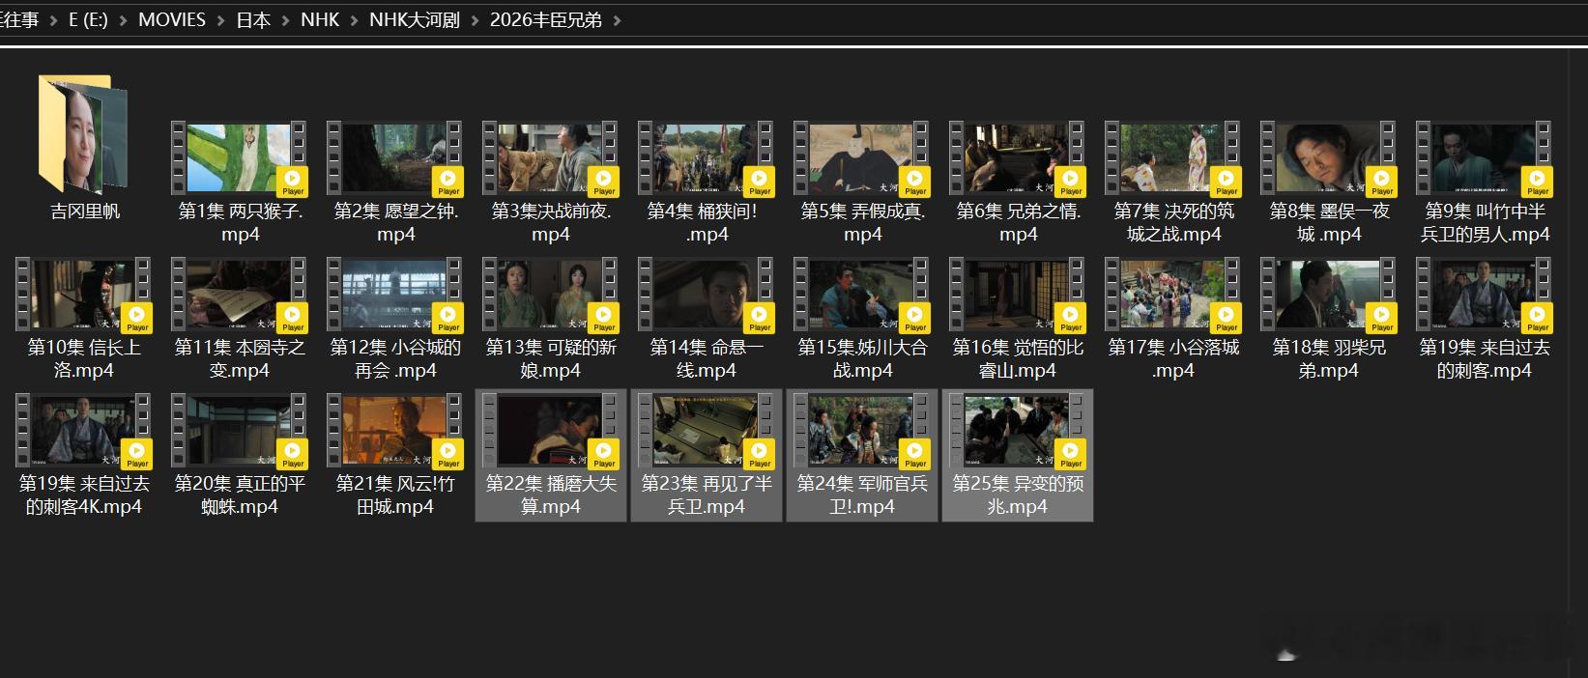
Task: Select video 第6集 兄弟之情.mp4 thumbnail
Action: pos(1017,158)
